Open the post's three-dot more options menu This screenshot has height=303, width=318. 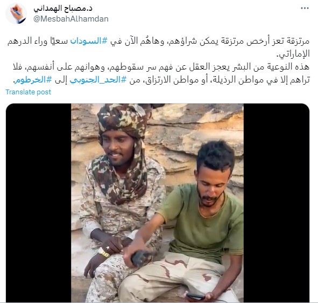(x=305, y=8)
